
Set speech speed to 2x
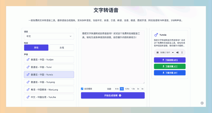138,89
